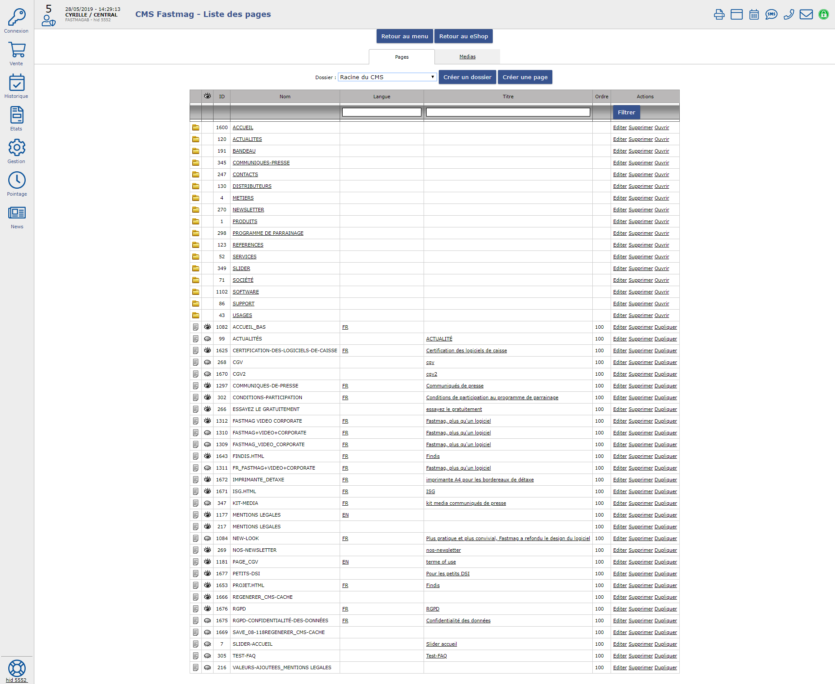This screenshot has width=835, height=684.
Task: Open the PROGRAMME DE PARRAINAGE folder link
Action: [x=268, y=233]
